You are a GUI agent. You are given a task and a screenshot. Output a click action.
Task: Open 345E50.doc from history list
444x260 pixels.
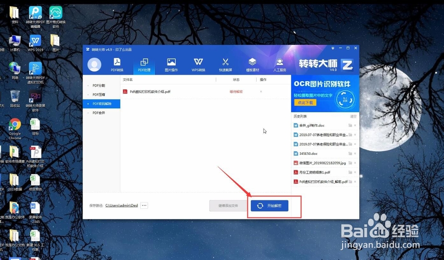[x=309, y=154]
